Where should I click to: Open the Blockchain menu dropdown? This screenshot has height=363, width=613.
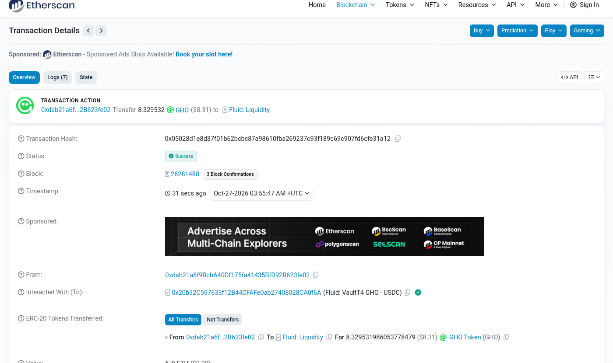point(356,5)
